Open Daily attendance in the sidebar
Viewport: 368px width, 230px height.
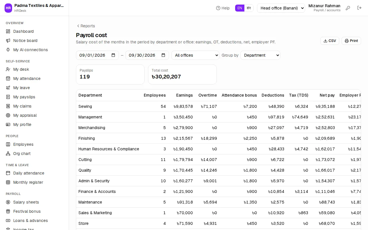29,173
